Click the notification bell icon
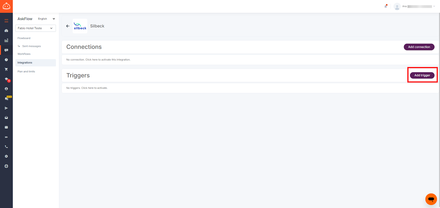This screenshot has width=440, height=208. click(x=386, y=6)
